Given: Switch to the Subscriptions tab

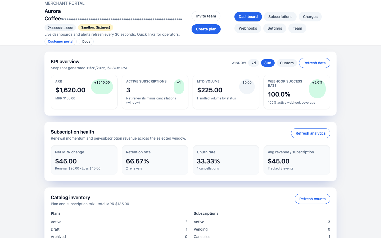Looking at the screenshot, I should point(280,16).
